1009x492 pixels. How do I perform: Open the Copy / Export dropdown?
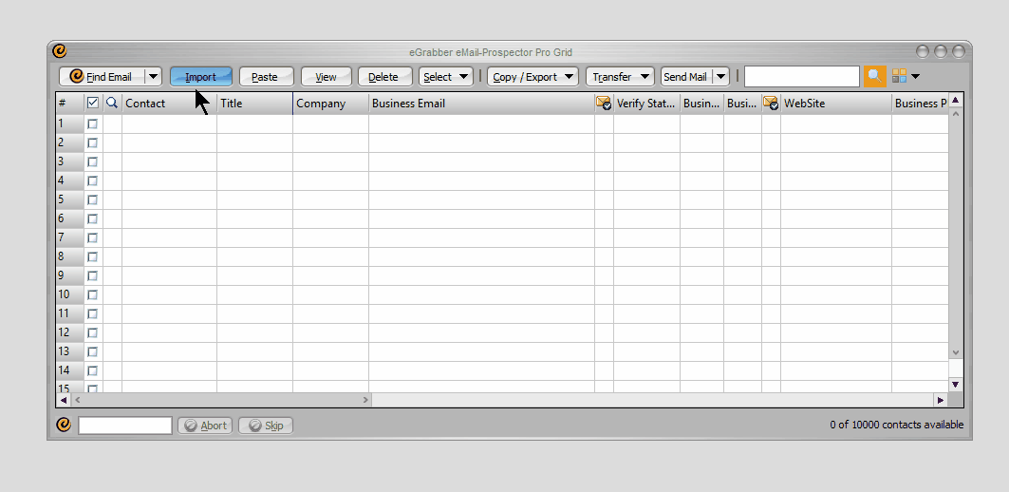tap(533, 77)
